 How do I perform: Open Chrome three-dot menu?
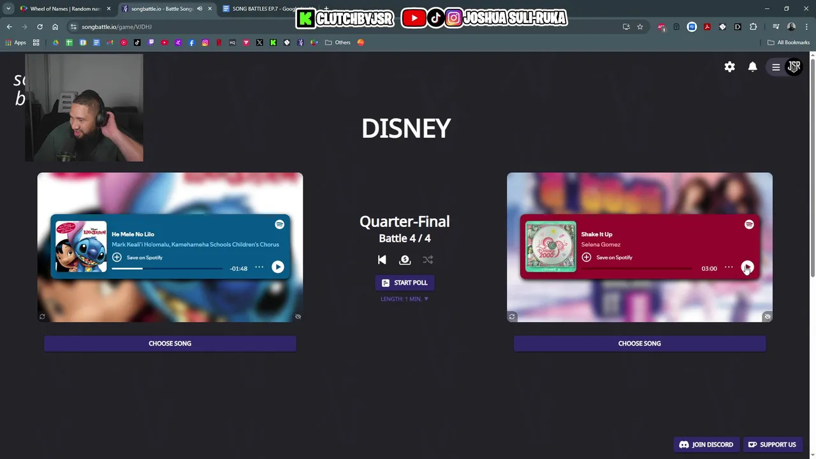(x=806, y=27)
